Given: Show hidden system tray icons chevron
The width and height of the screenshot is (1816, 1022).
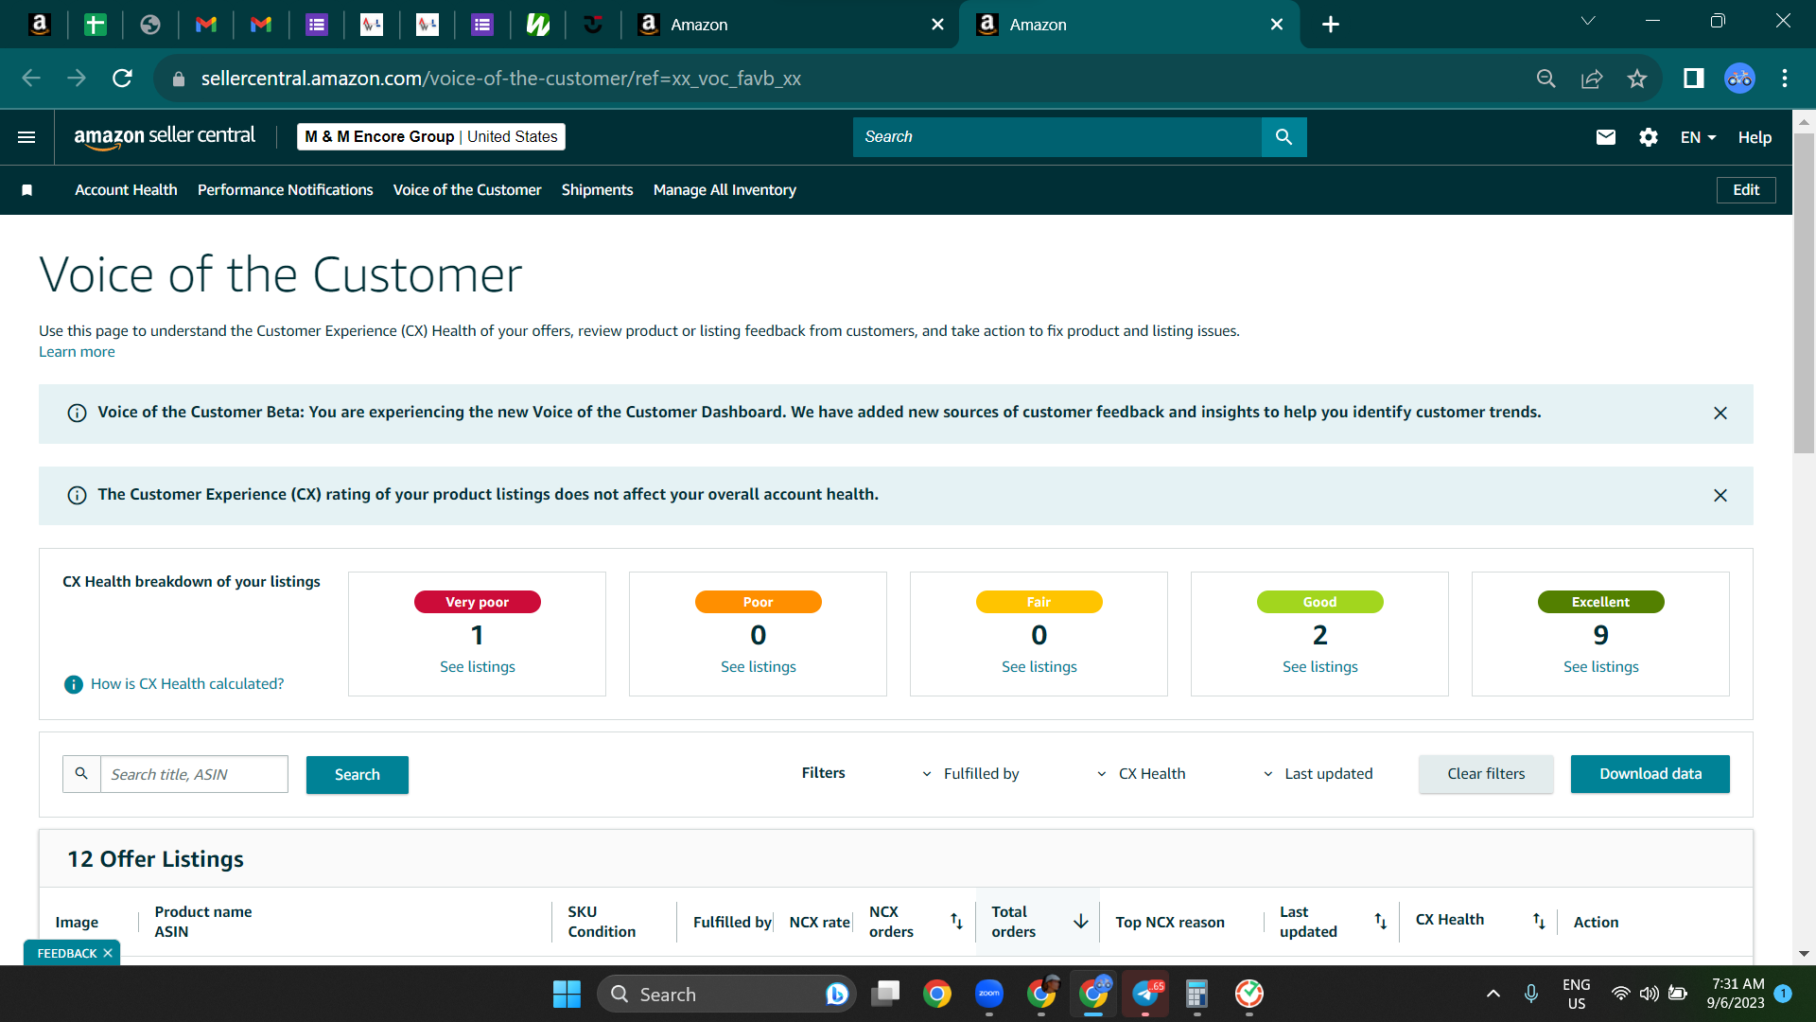Looking at the screenshot, I should pyautogui.click(x=1493, y=994).
